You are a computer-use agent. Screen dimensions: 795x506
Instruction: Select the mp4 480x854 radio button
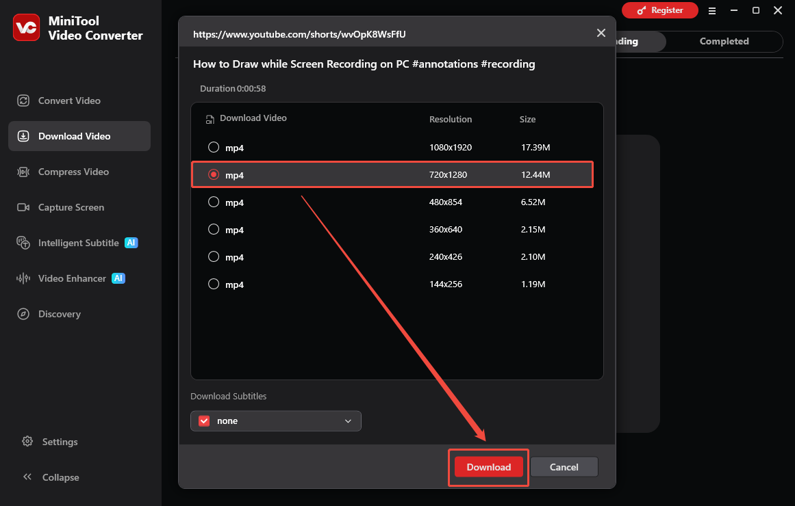(x=214, y=202)
